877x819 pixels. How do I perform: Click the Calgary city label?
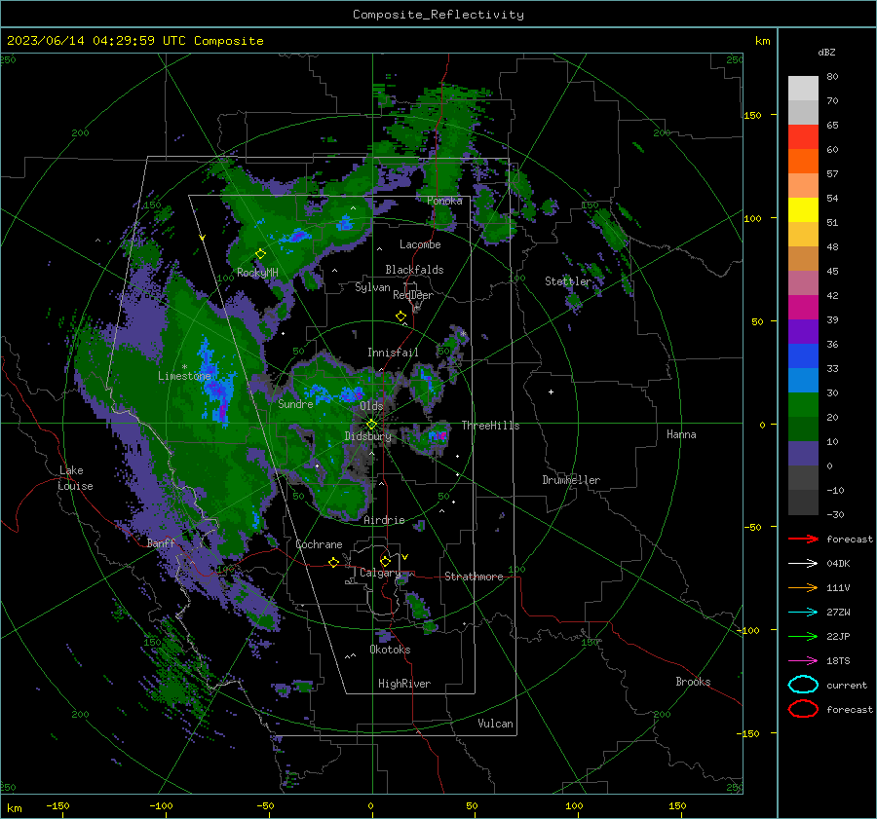point(380,573)
